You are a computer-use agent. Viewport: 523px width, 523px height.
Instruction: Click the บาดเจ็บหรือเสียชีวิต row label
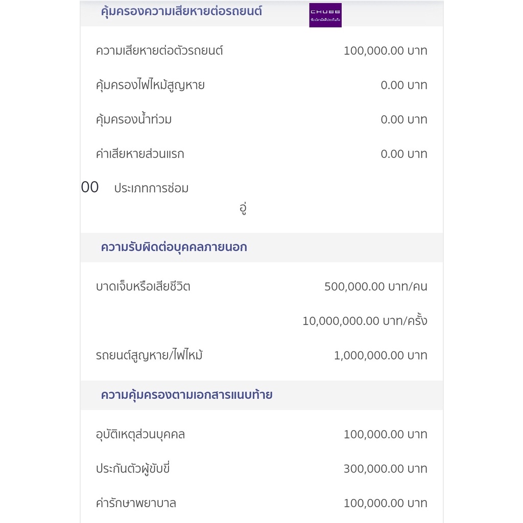point(143,287)
